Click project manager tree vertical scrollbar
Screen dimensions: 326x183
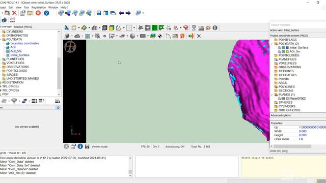[59, 73]
